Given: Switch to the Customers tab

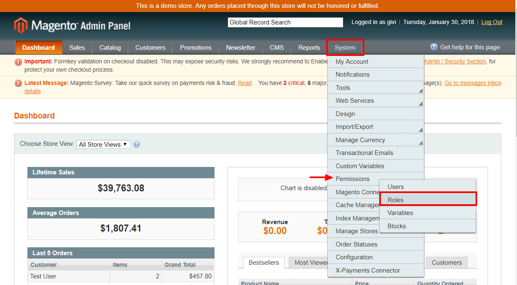Looking at the screenshot, I should pos(447,263).
